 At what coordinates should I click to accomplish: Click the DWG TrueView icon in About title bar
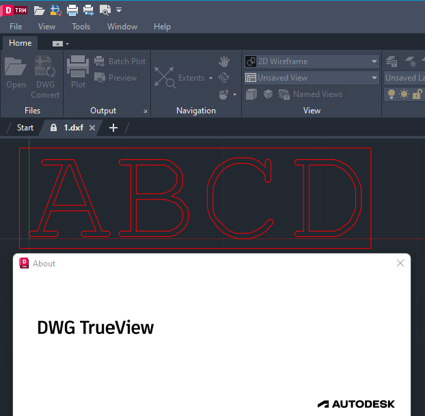point(24,263)
